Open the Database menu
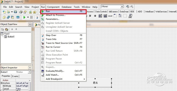This screenshot has height=91, width=177. (67, 7)
